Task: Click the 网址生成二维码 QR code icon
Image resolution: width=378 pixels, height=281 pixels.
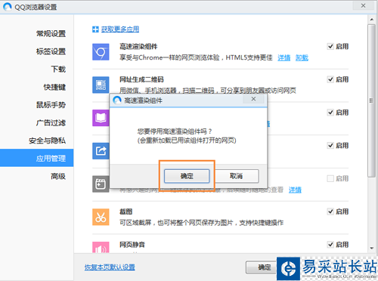Action: [101, 85]
